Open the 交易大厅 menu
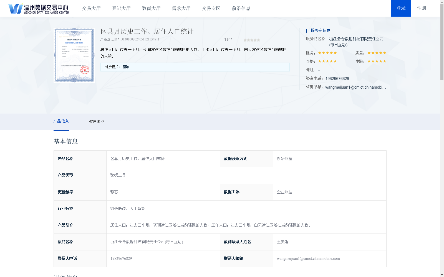444x277 pixels. (91, 8)
